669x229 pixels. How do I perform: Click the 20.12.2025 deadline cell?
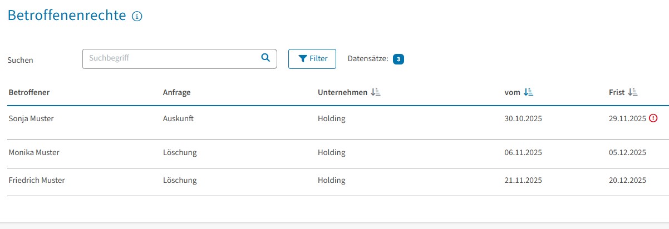627,180
